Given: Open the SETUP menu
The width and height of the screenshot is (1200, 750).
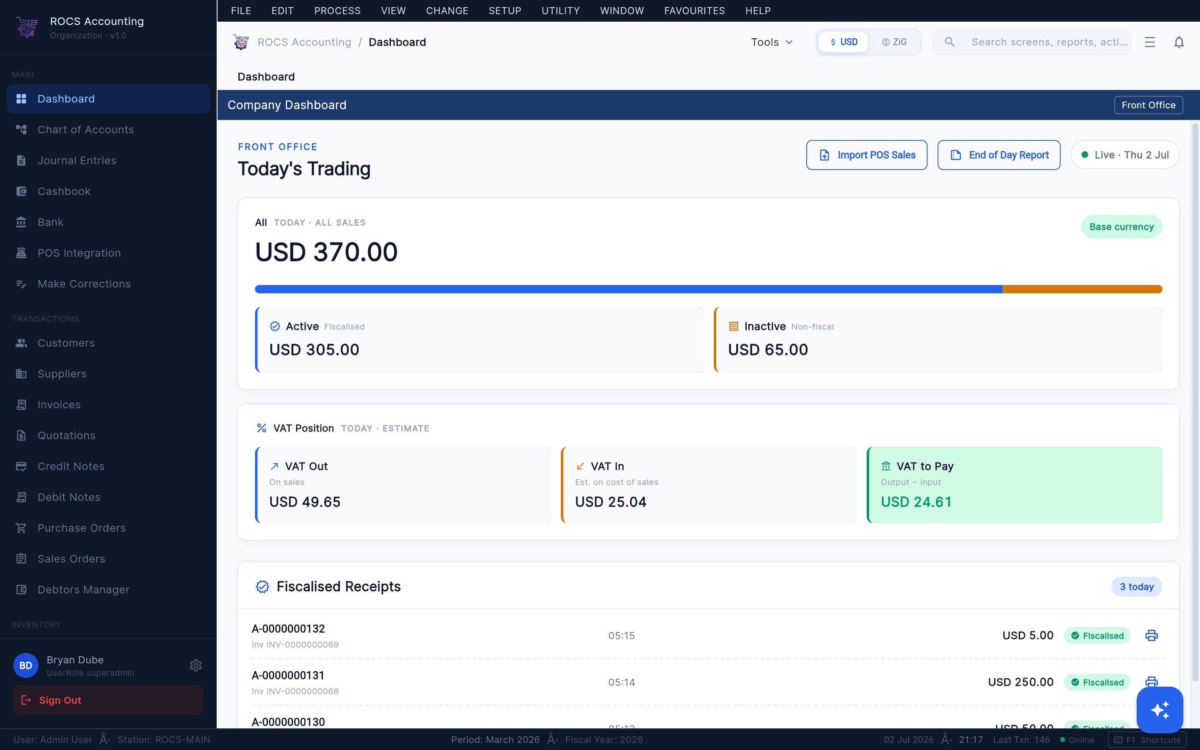Looking at the screenshot, I should [x=505, y=11].
